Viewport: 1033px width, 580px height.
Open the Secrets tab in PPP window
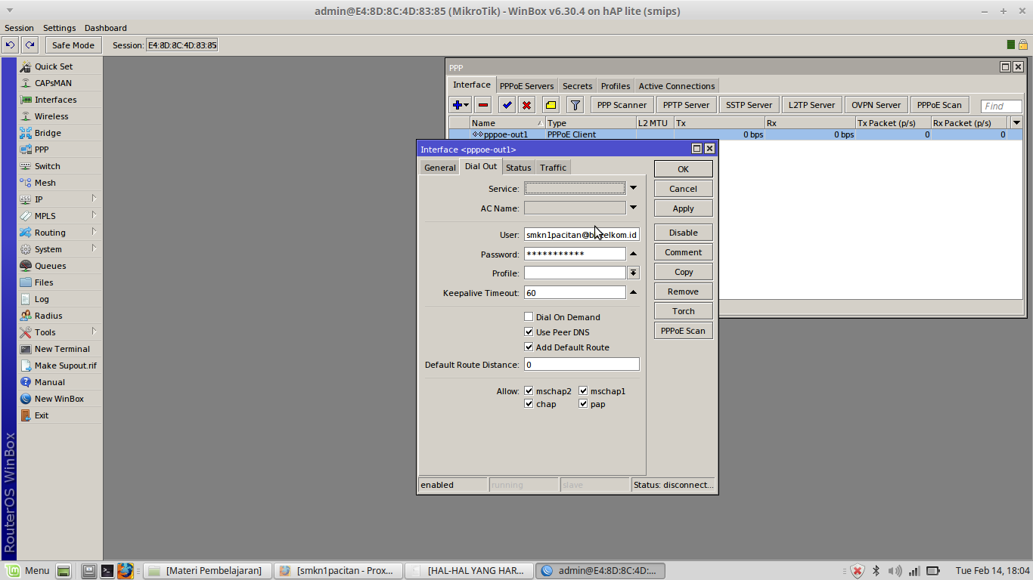(578, 86)
